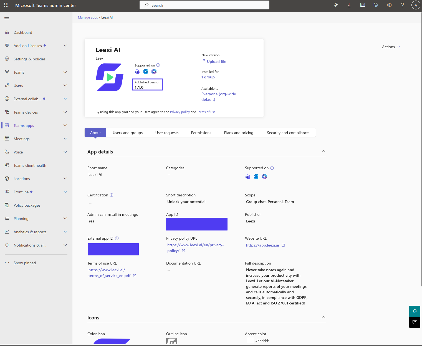Screen dimensions: 422x346
Task: Click in the Search field
Action: (204, 5)
